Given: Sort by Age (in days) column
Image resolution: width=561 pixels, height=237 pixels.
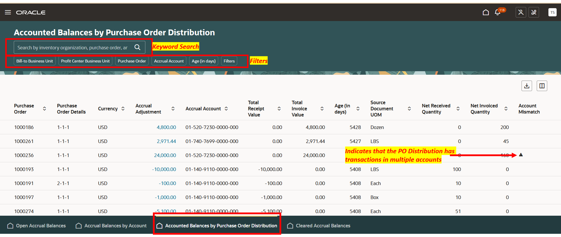Looking at the screenshot, I should click(x=358, y=109).
